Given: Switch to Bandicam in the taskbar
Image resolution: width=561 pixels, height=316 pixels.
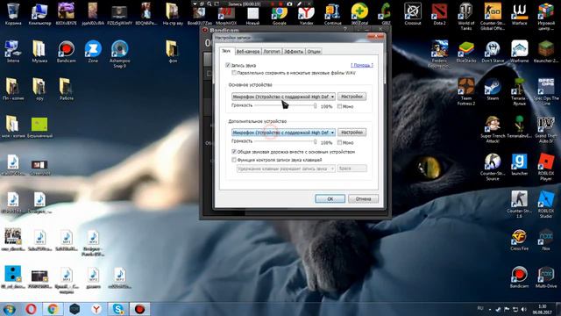Looking at the screenshot, I should [139, 309].
